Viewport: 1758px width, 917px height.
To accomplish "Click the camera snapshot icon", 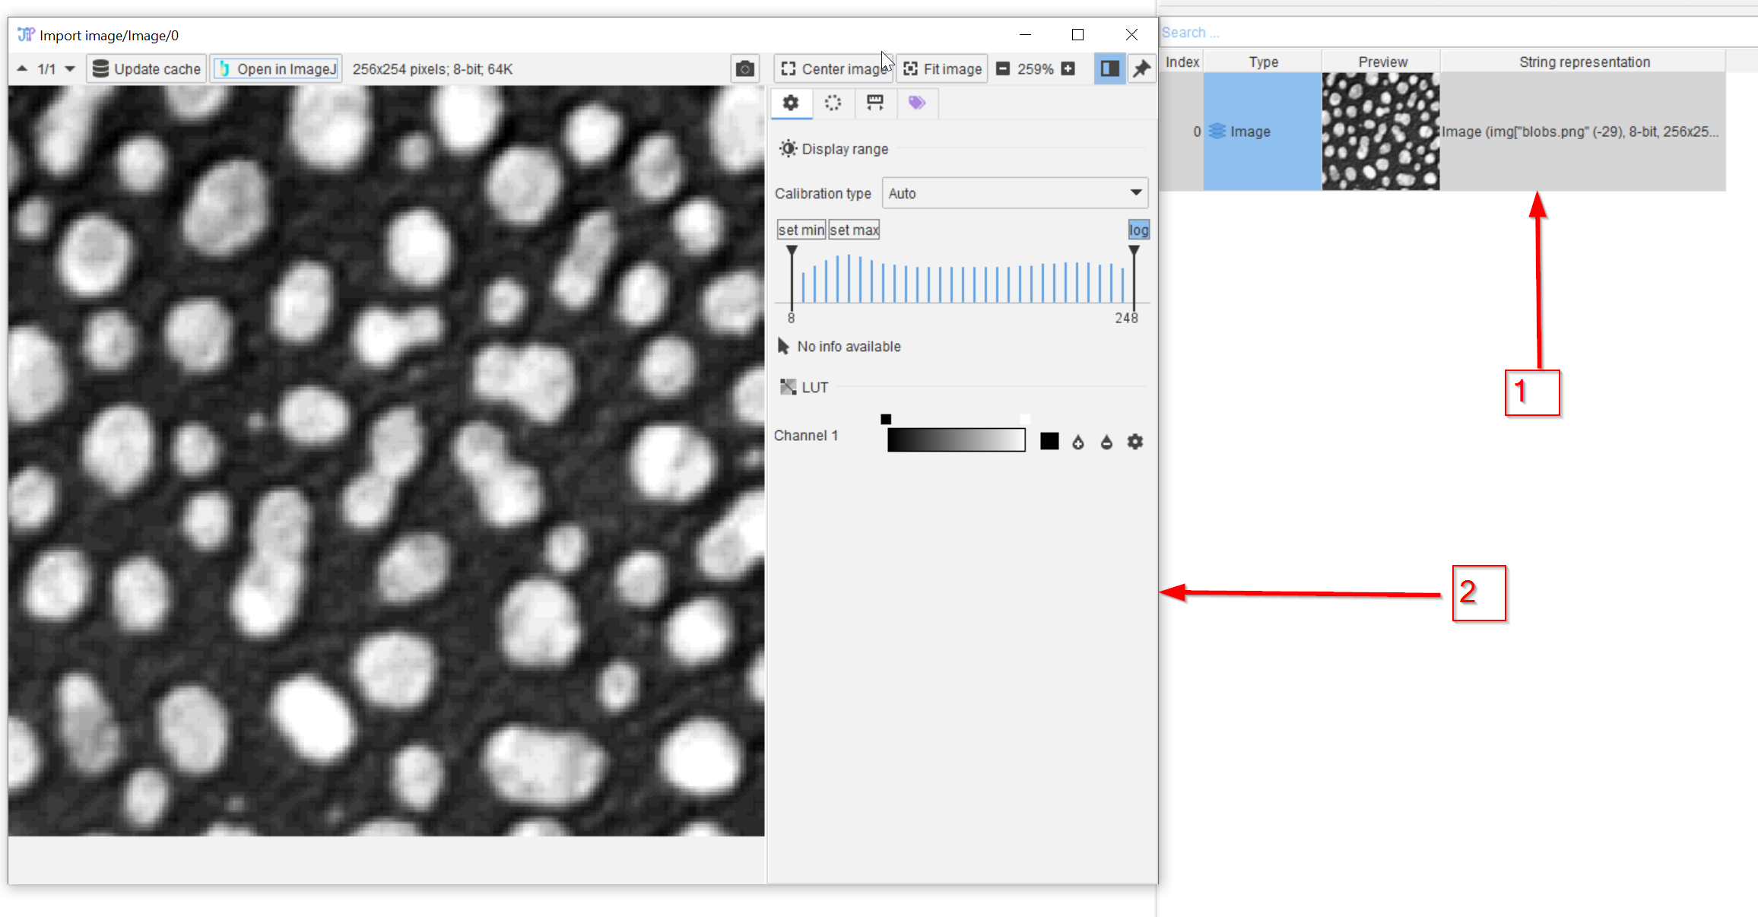I will click(x=744, y=69).
